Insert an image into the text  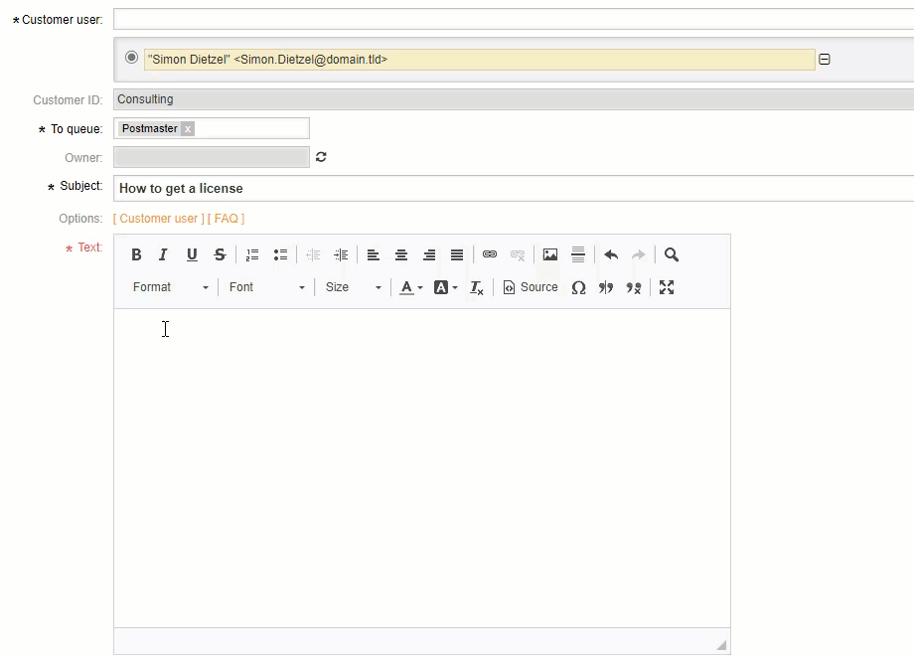549,254
